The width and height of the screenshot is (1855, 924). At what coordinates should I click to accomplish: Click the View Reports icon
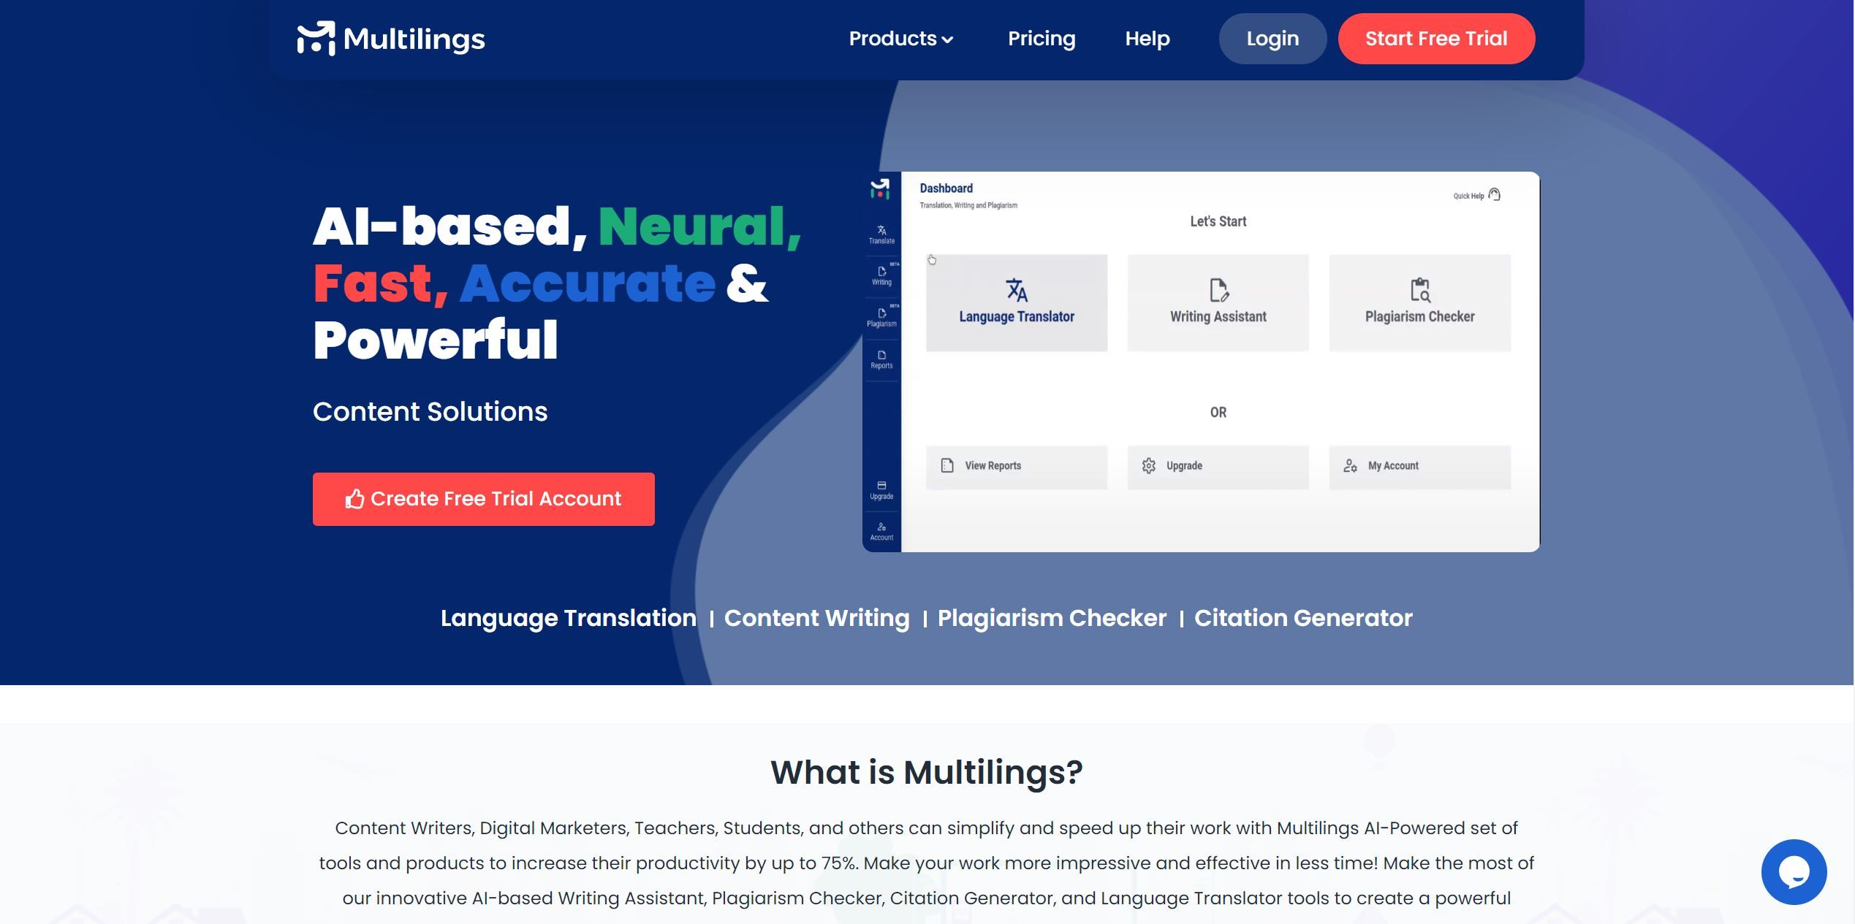point(948,465)
